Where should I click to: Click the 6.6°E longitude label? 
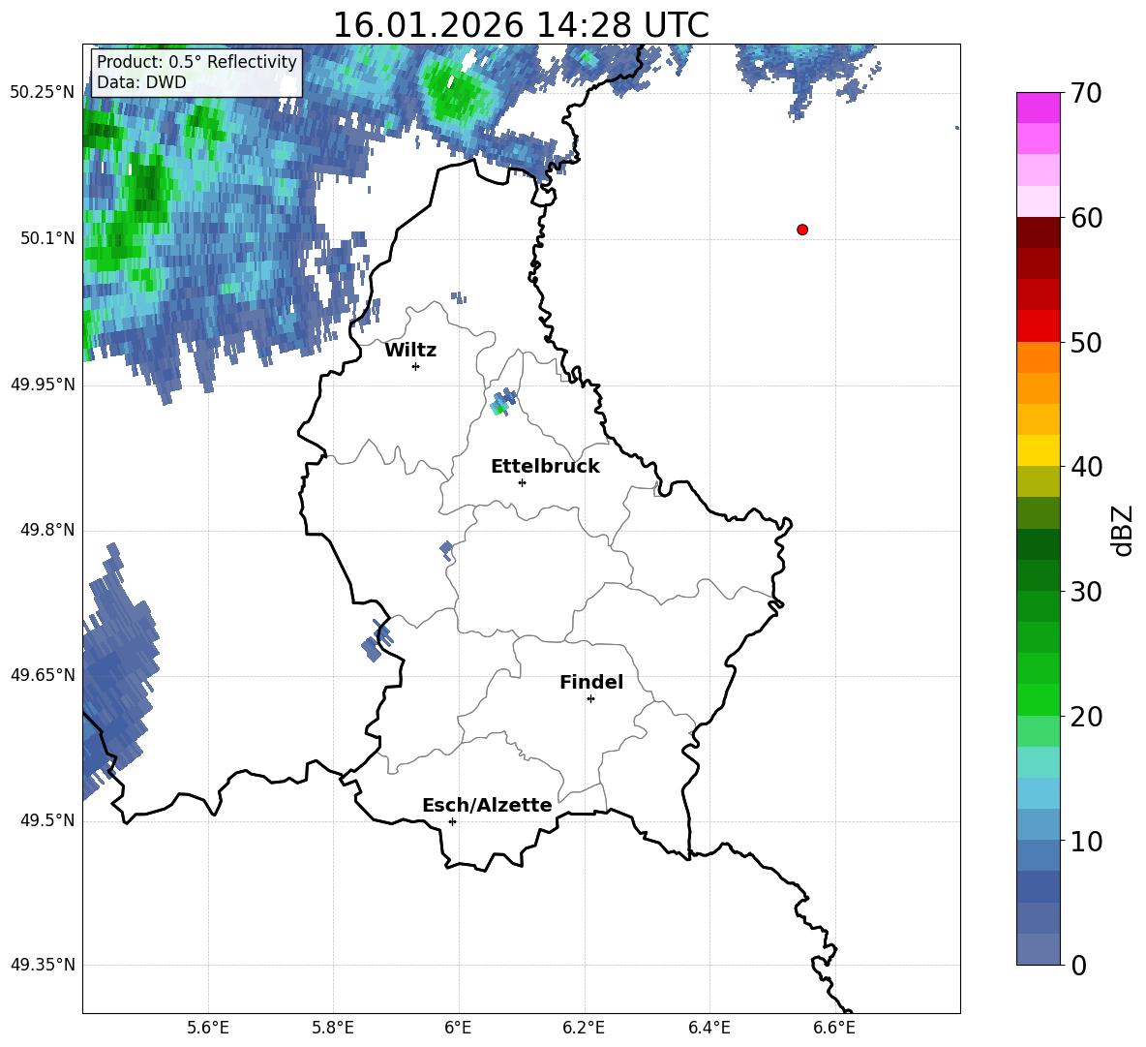tap(834, 1028)
